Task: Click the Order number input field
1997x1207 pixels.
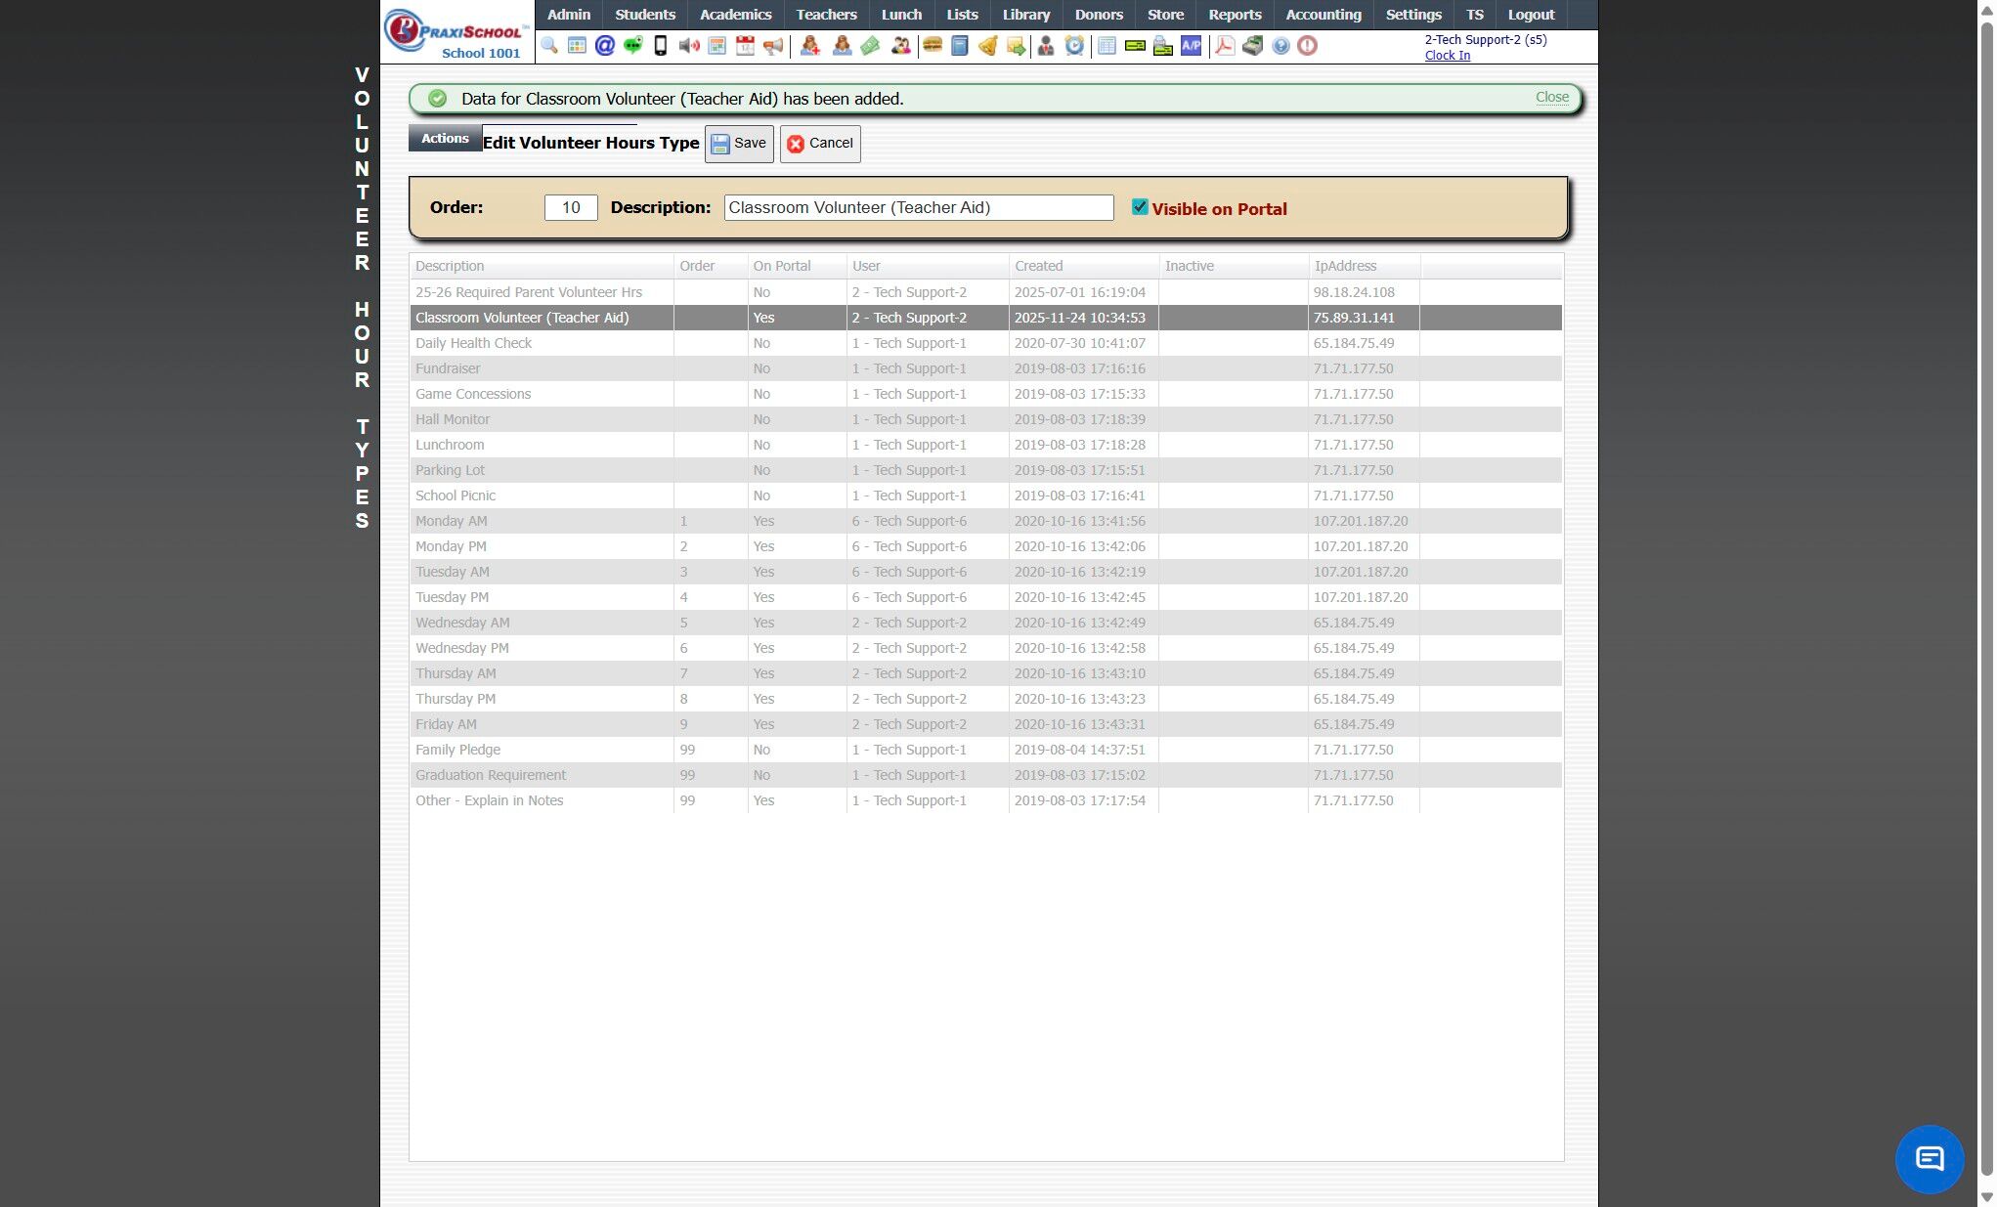Action: (571, 207)
